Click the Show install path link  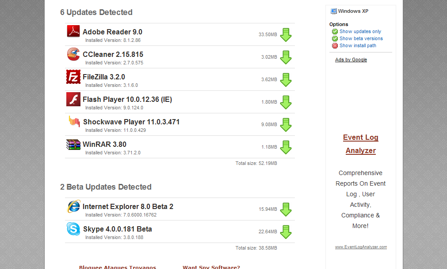click(x=358, y=46)
